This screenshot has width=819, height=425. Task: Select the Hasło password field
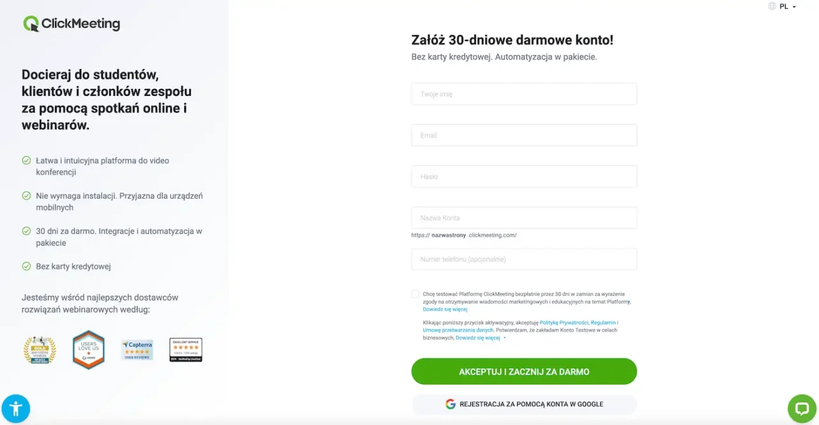pos(523,176)
